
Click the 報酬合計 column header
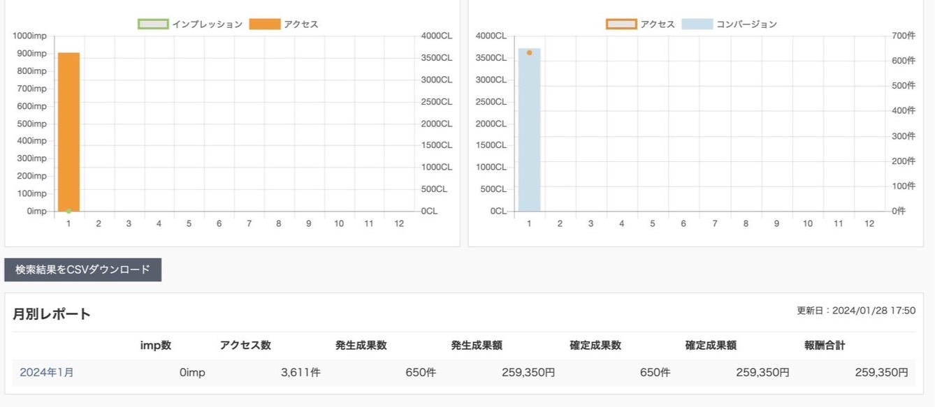pyautogui.click(x=825, y=346)
